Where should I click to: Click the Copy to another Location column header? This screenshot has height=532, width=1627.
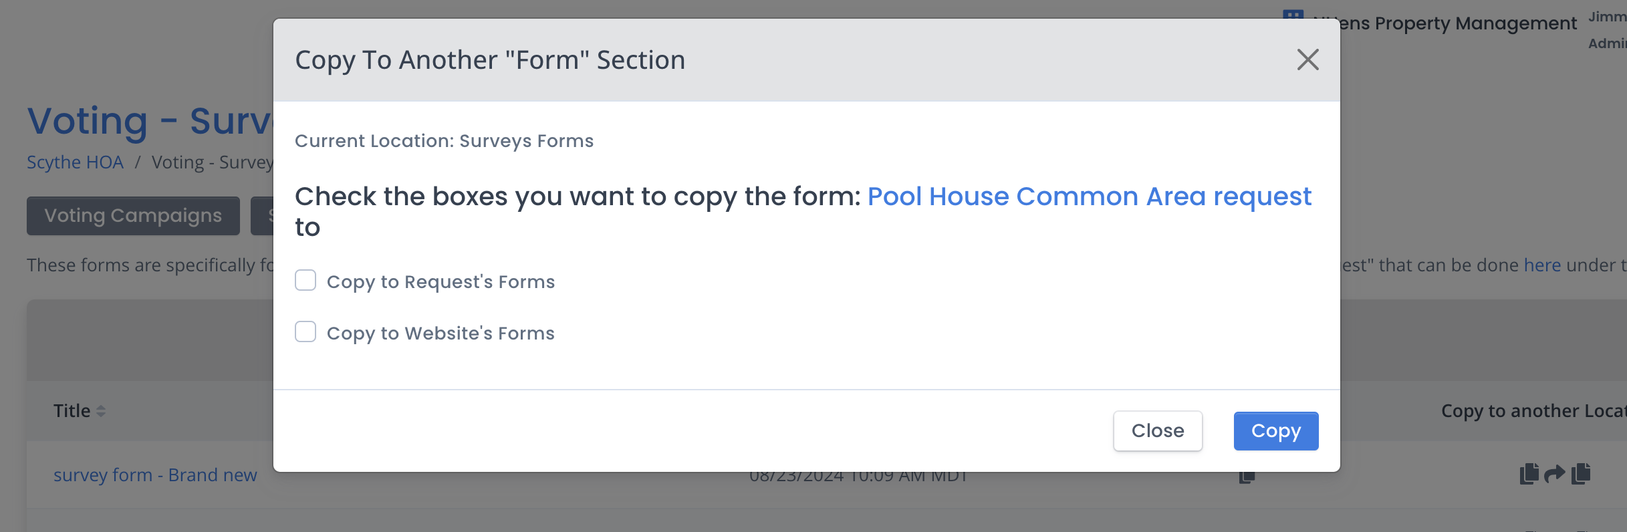1534,411
